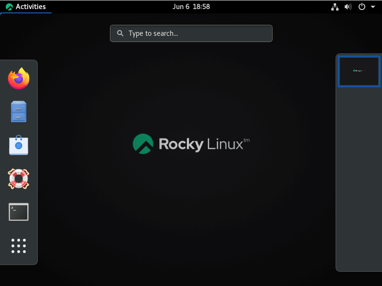Launch Firefox from the dash
Viewport: 382px width, 286px height.
point(19,78)
